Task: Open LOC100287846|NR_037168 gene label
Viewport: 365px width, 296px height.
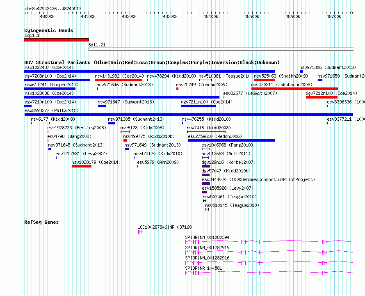Action: tap(164, 227)
